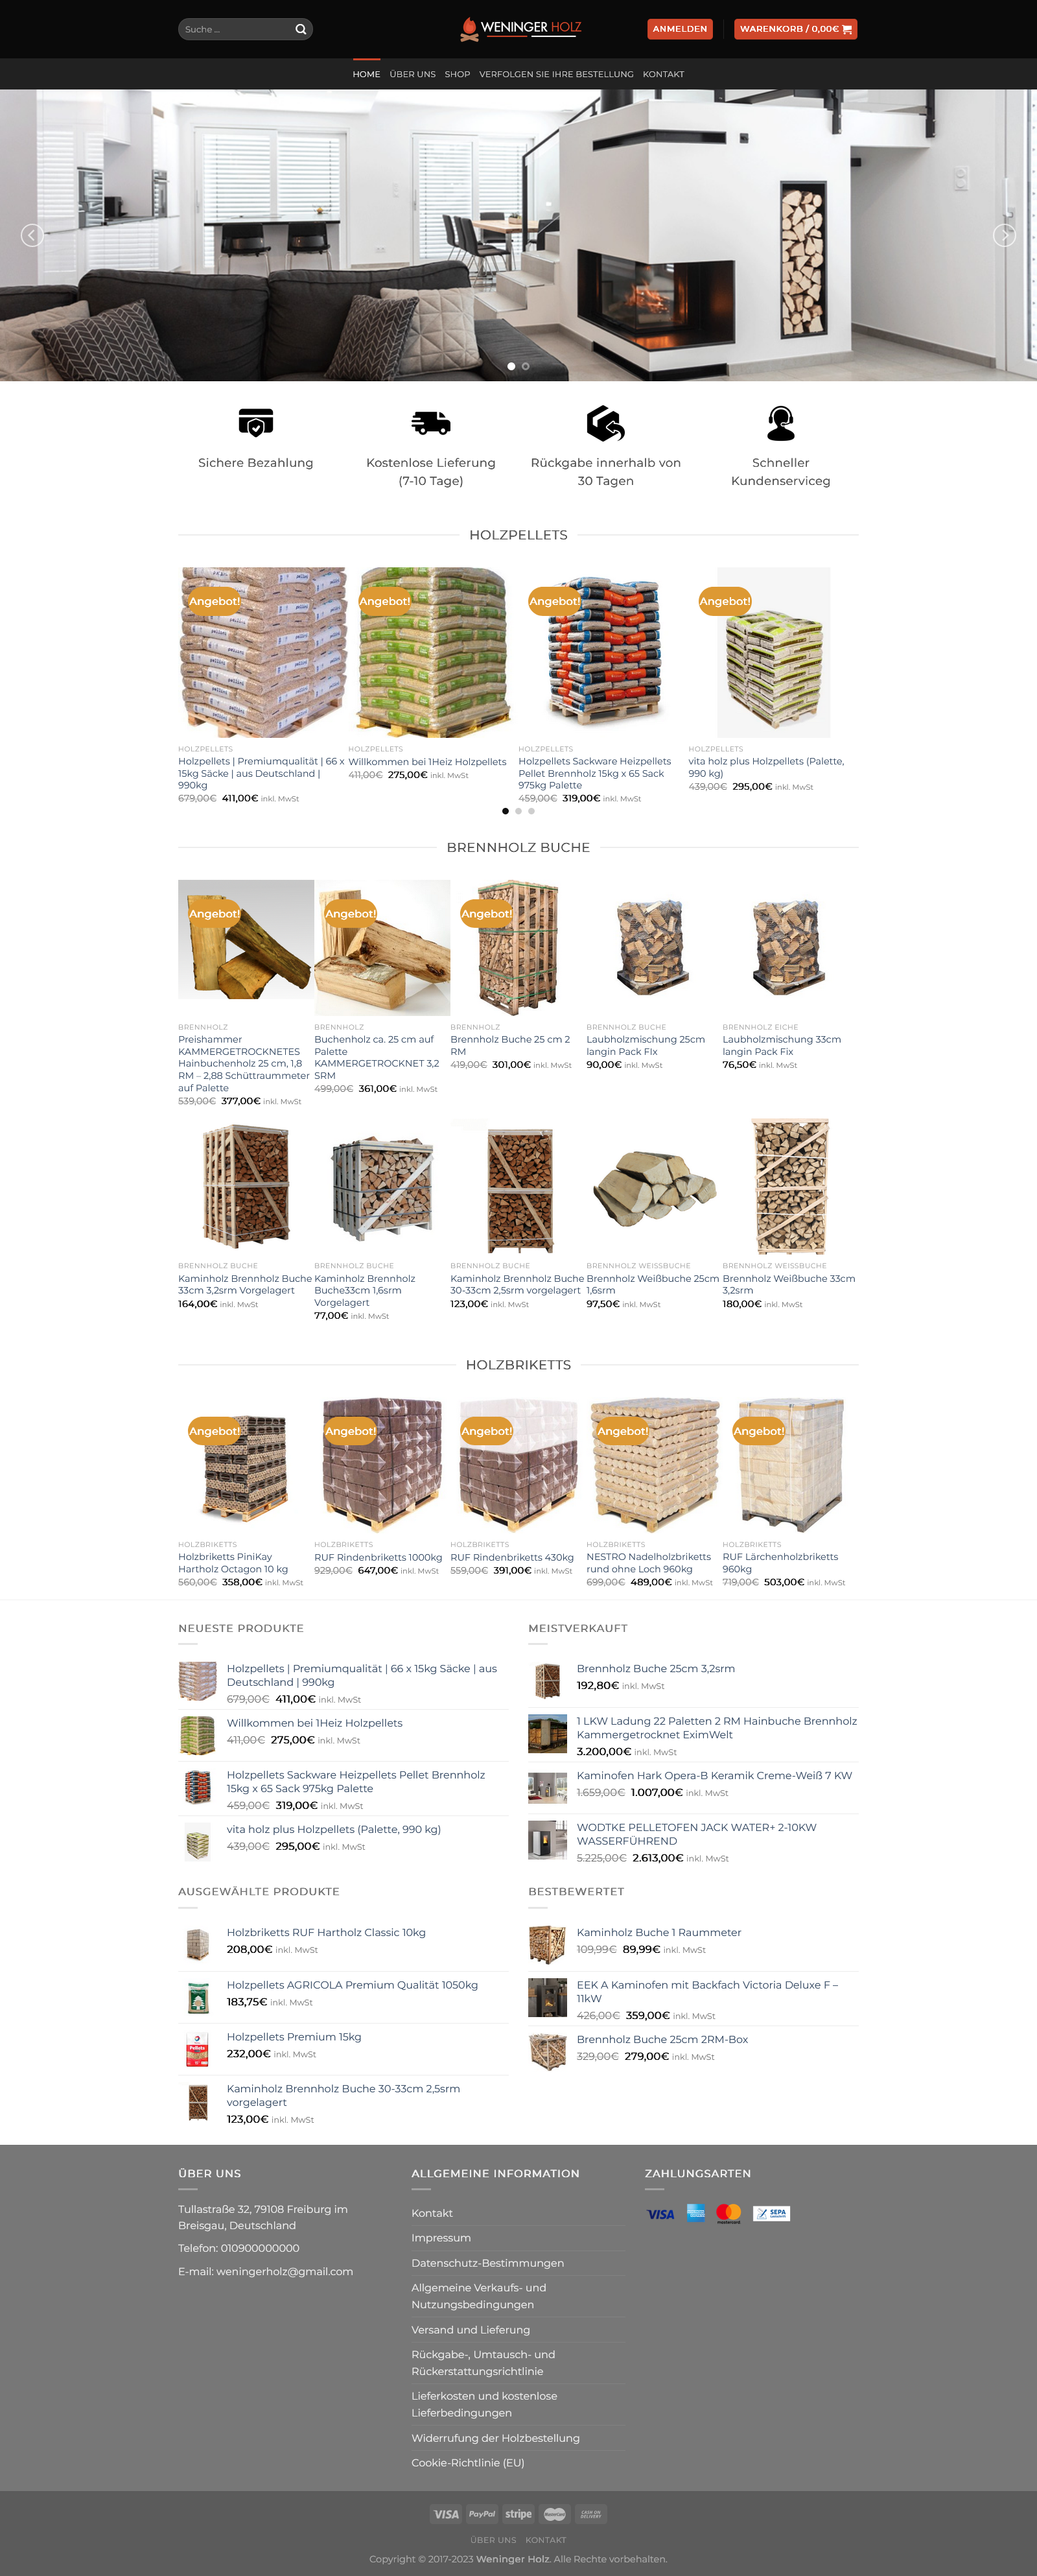Click the Anmelden button
The width and height of the screenshot is (1037, 2576).
click(680, 29)
